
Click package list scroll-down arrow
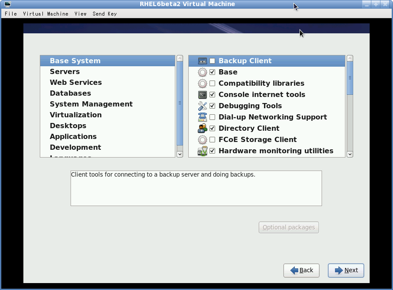tap(350, 154)
